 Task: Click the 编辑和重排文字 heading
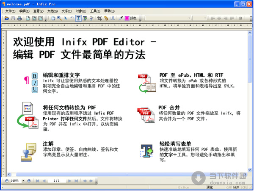61,75
